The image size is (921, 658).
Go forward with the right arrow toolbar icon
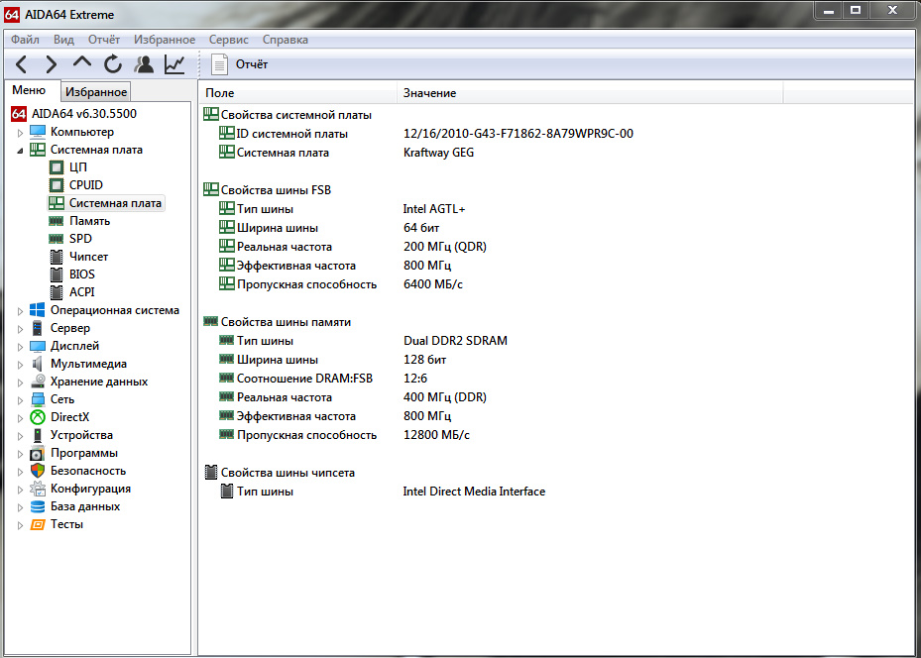(x=52, y=64)
